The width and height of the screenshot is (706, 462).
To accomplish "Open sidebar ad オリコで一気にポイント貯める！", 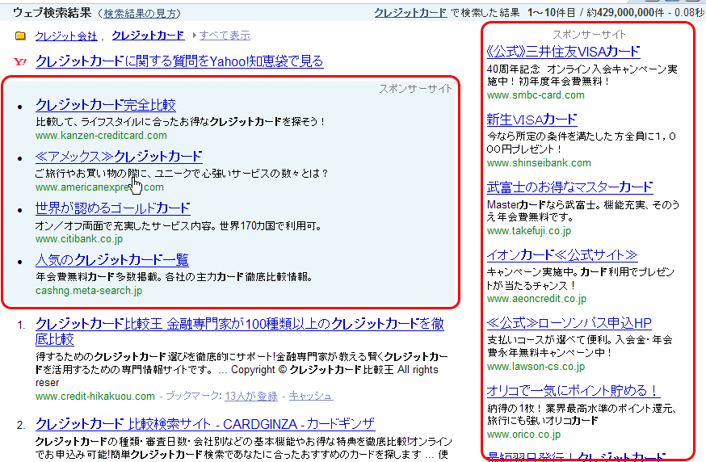I will click(x=574, y=391).
